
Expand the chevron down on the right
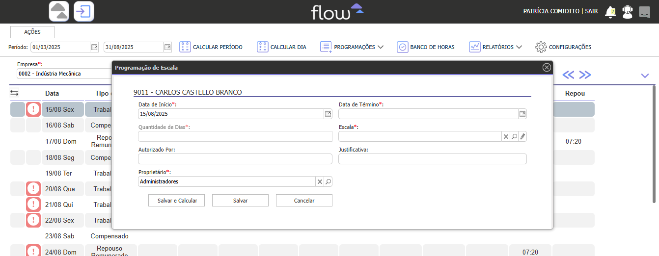(645, 75)
